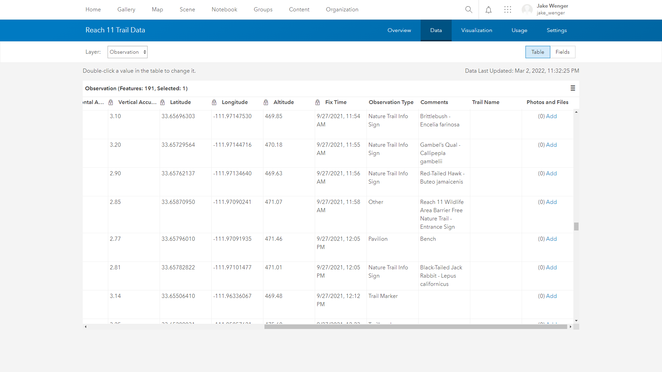
Task: Click lock icon beside Latitude column
Action: pos(162,102)
